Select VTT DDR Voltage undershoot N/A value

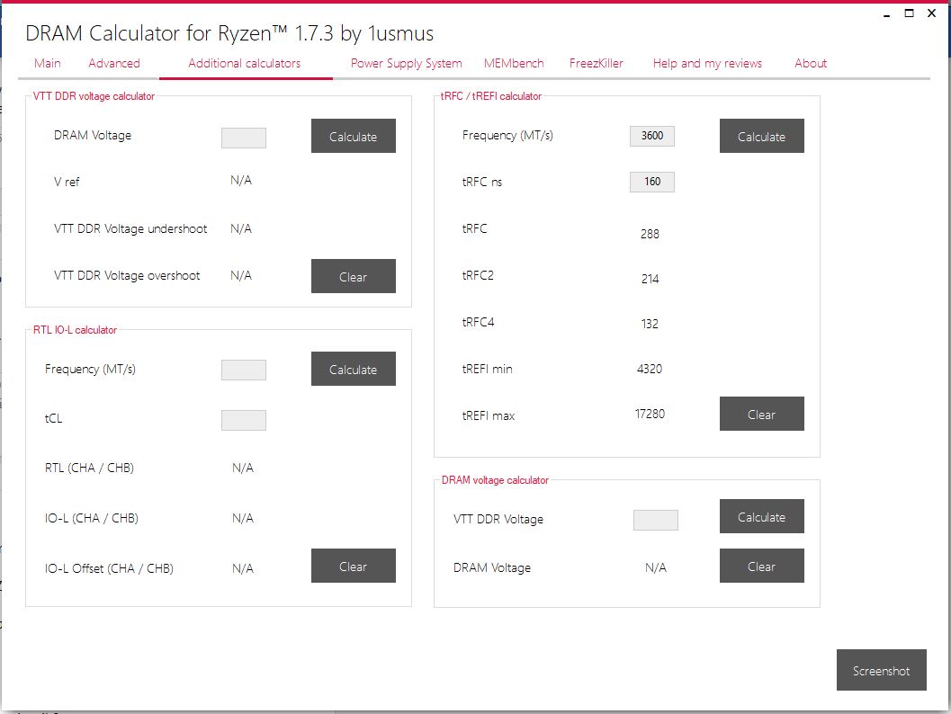[x=241, y=228]
